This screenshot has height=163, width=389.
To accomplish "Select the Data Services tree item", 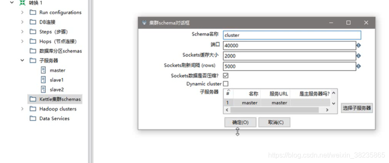I will [x=54, y=119].
